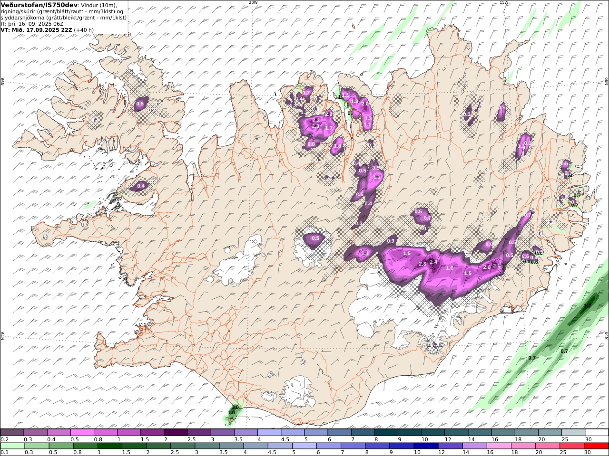Click the "2.3" value in the northern snow patch
This screenshot has height=456, width=609.
click(315, 126)
